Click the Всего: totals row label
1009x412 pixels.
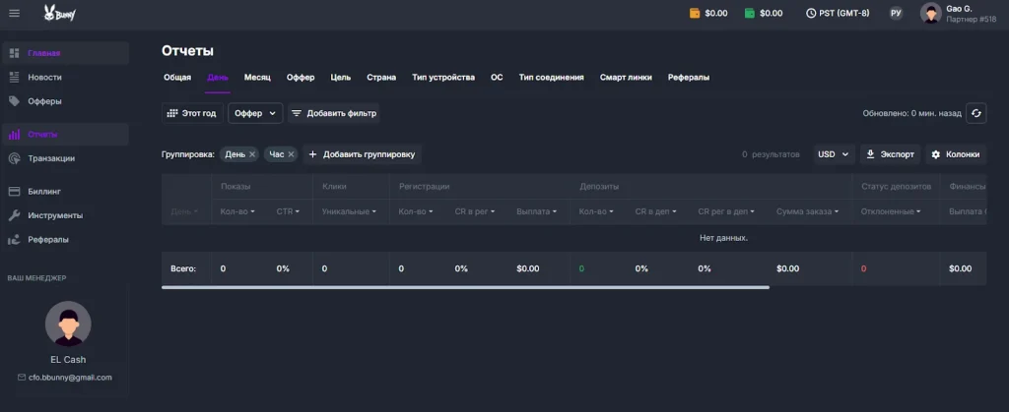[182, 268]
